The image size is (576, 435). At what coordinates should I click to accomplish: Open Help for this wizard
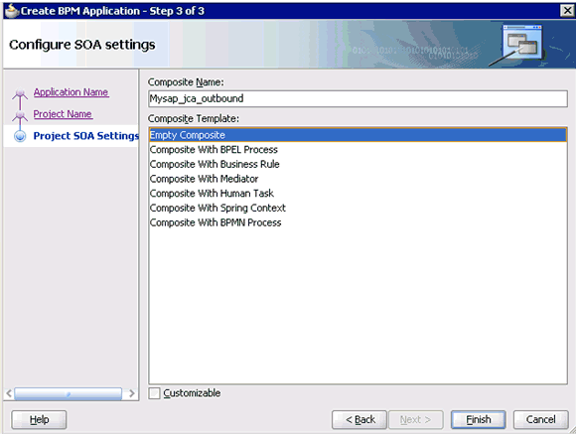[x=39, y=419]
